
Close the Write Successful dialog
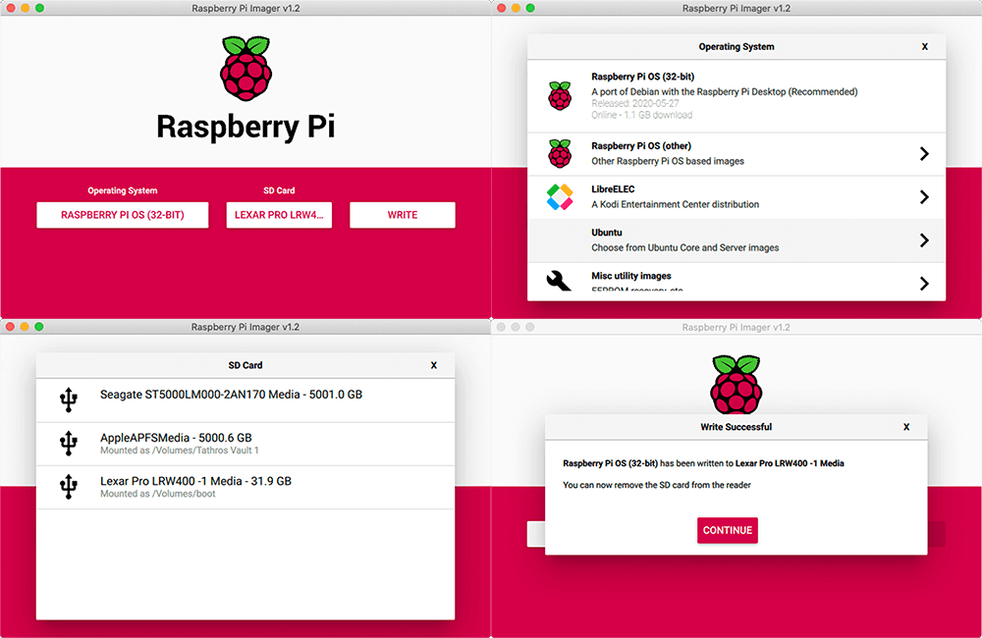coord(906,427)
